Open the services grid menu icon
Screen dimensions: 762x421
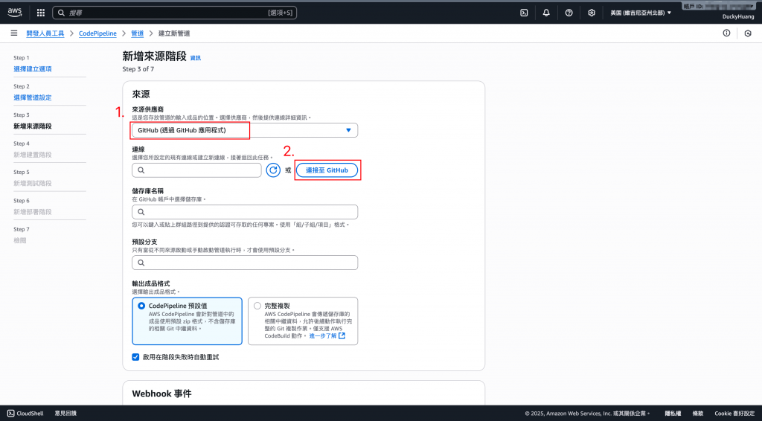point(41,13)
